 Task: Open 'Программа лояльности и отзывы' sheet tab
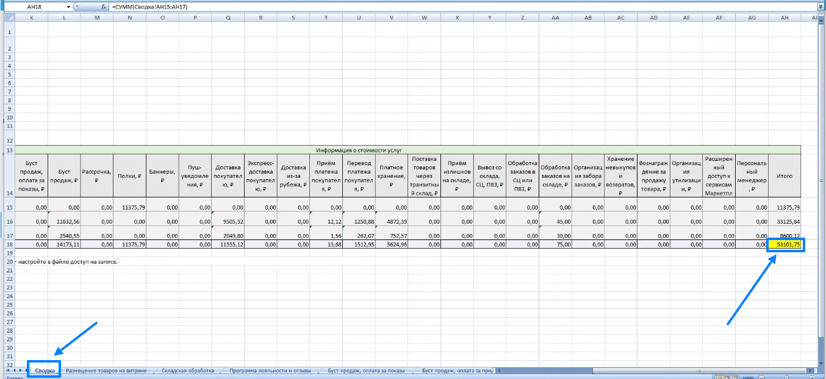click(x=270, y=370)
